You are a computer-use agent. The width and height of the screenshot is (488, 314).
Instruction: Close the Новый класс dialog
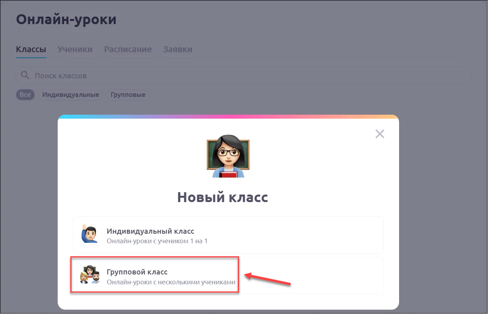coord(379,134)
